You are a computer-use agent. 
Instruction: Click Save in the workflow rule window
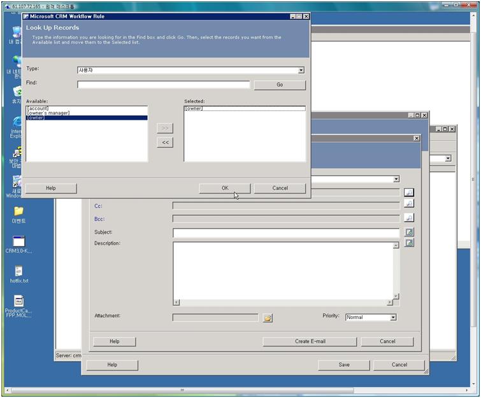pos(344,365)
